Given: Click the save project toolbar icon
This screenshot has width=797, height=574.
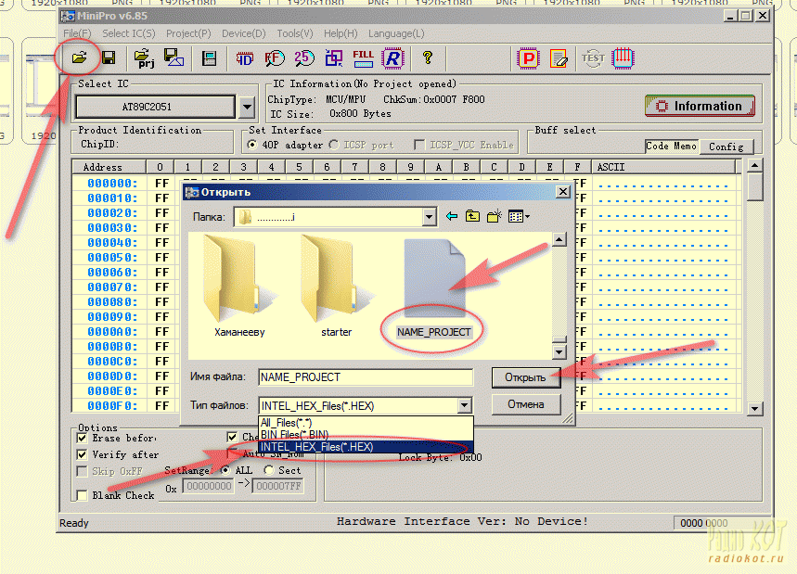Looking at the screenshot, I should [x=174, y=57].
